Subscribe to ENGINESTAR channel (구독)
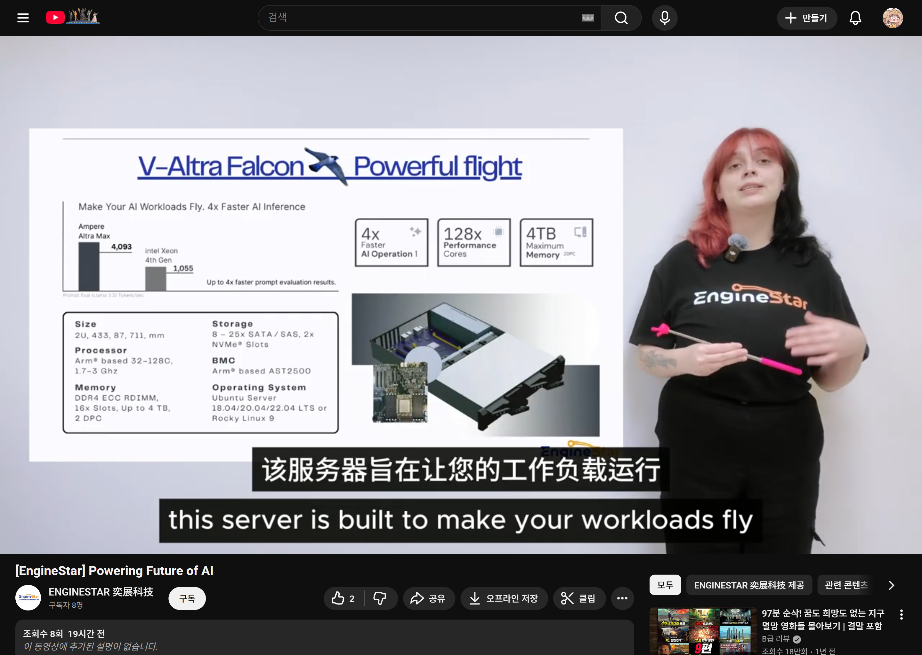This screenshot has height=655, width=922. point(187,598)
